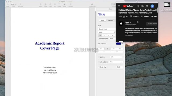Toggle strikethrough S formatting button

(113, 35)
